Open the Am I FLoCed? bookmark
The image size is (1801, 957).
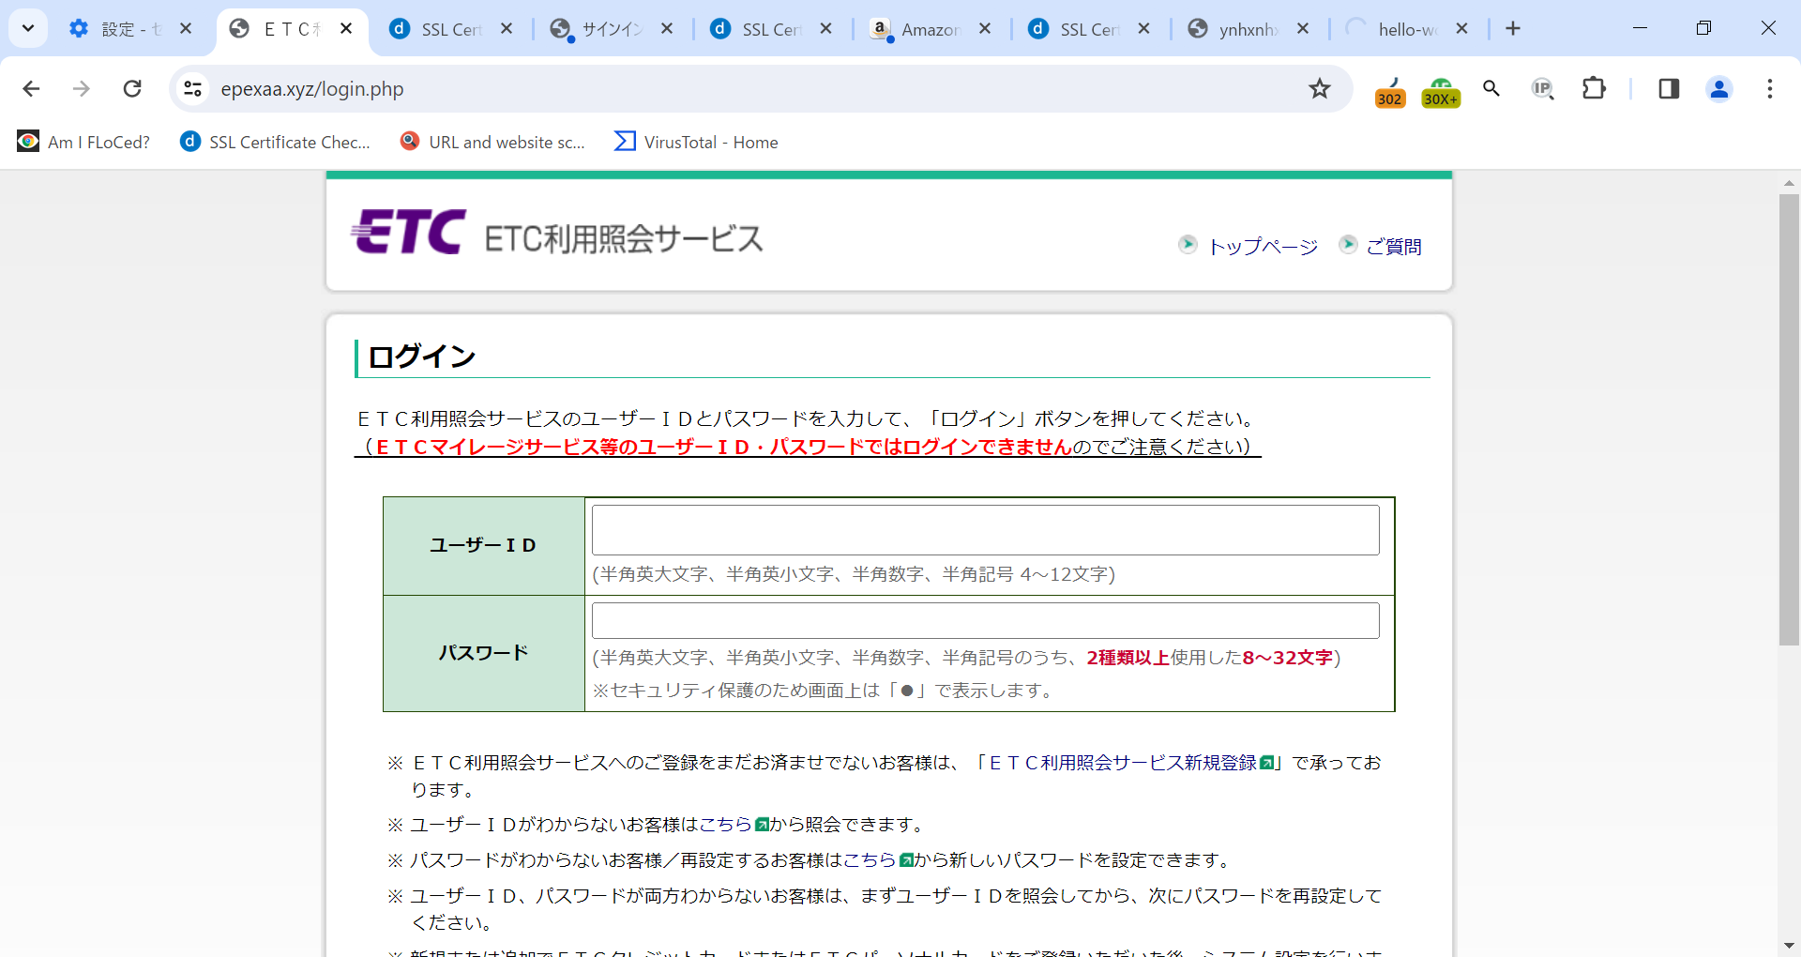[83, 142]
